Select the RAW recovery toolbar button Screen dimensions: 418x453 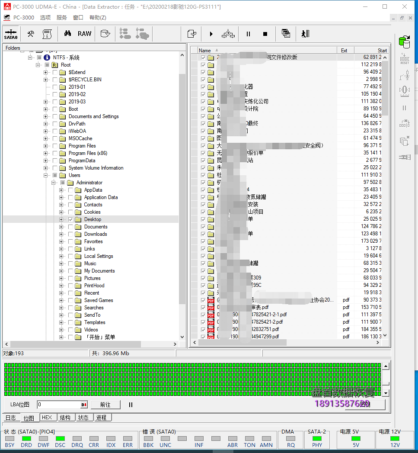click(x=85, y=33)
